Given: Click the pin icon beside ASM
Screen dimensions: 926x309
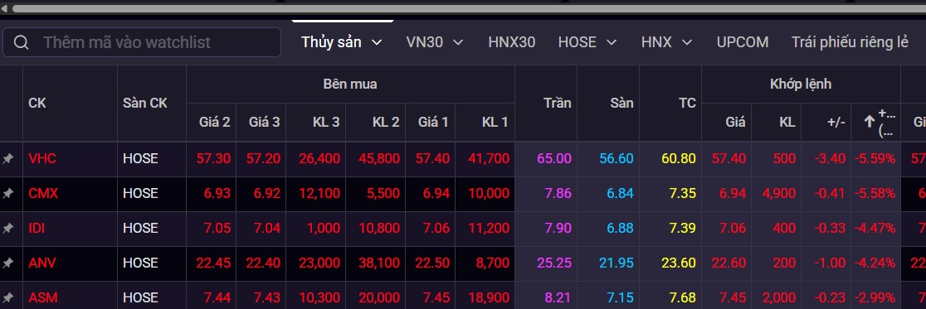Looking at the screenshot, I should 7,297.
